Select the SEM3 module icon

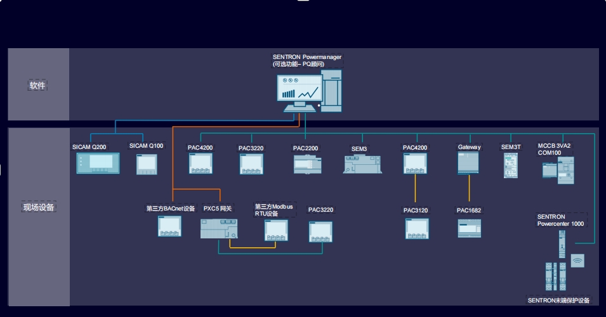(362, 164)
